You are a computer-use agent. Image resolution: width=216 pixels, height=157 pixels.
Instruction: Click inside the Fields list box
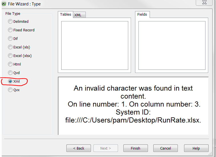[172, 45]
